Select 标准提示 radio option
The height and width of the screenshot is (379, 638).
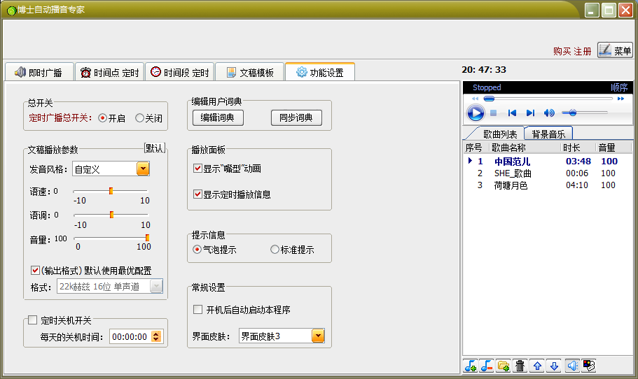tap(292, 250)
